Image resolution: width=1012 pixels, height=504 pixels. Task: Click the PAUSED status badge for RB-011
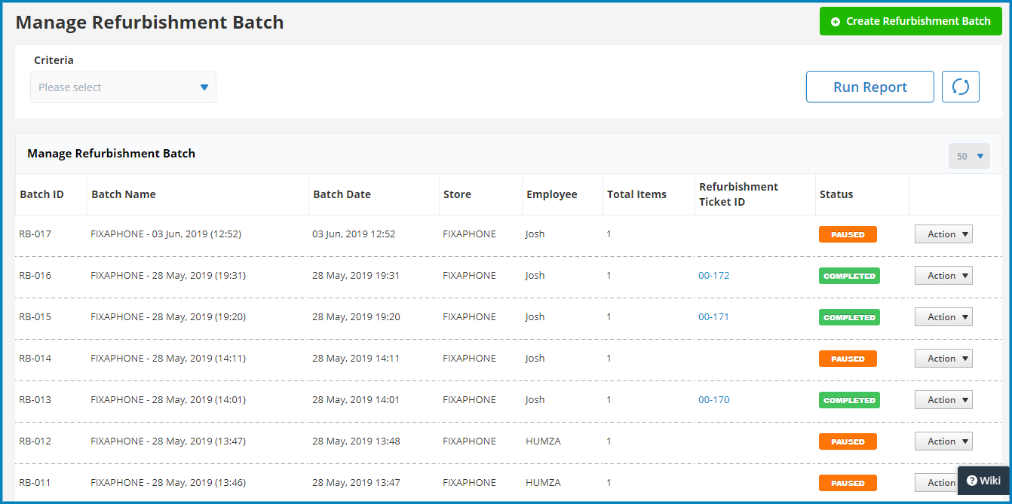pos(848,483)
